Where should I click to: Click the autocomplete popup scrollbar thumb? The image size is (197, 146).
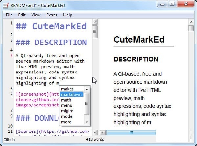point(87,103)
